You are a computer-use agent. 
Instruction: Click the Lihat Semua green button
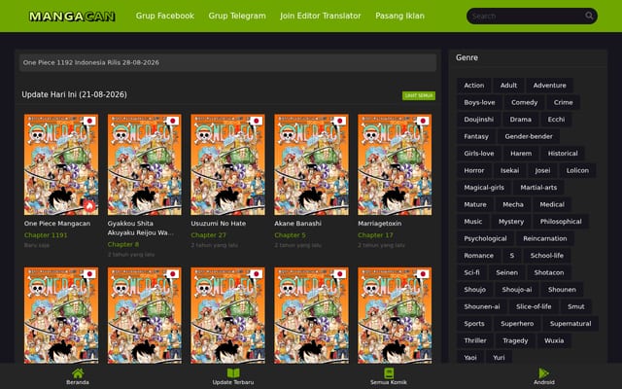tap(419, 95)
